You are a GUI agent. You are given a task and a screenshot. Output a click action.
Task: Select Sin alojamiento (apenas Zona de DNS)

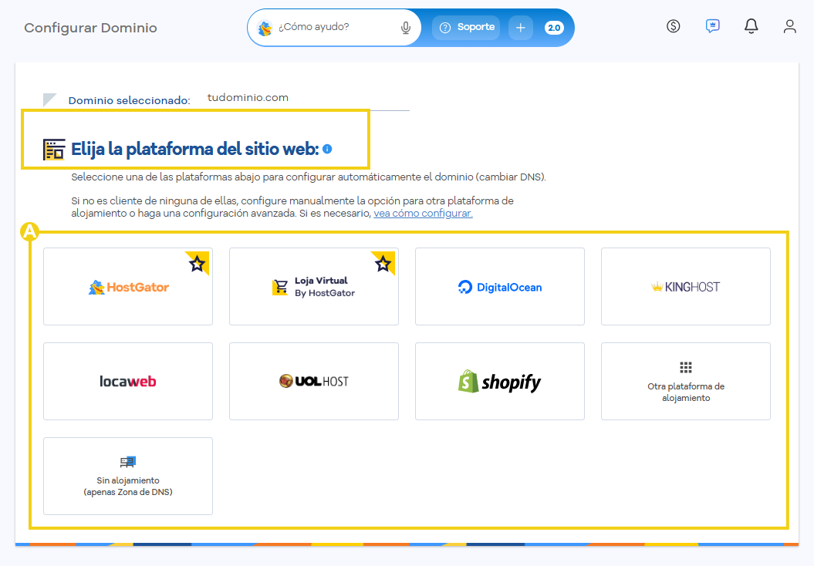click(128, 477)
